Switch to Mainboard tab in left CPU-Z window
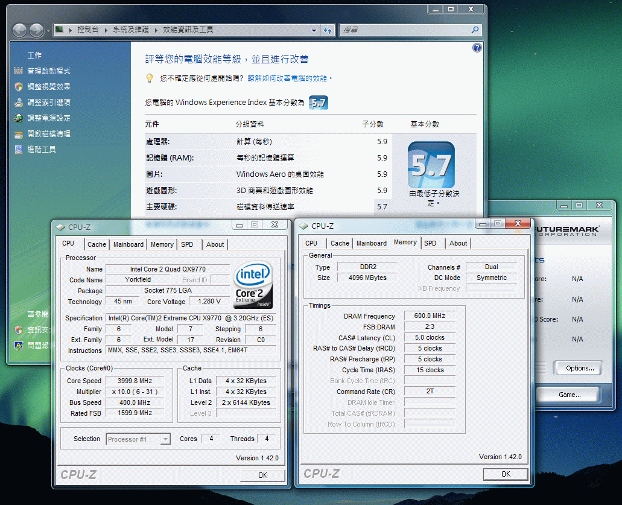This screenshot has height=505, width=622. pos(129,244)
